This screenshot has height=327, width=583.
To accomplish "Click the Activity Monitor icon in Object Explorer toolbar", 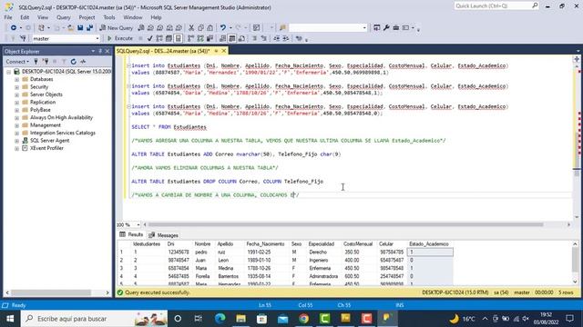I will (83, 62).
